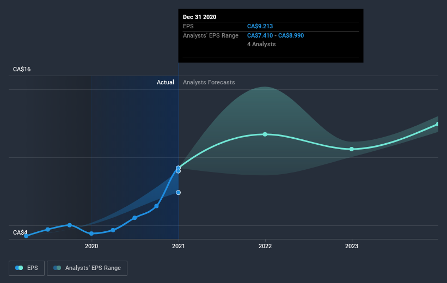Screen dimensions: 447x283
Task: Click the 'Dec 31 2020' tooltip date
Action: [x=200, y=17]
